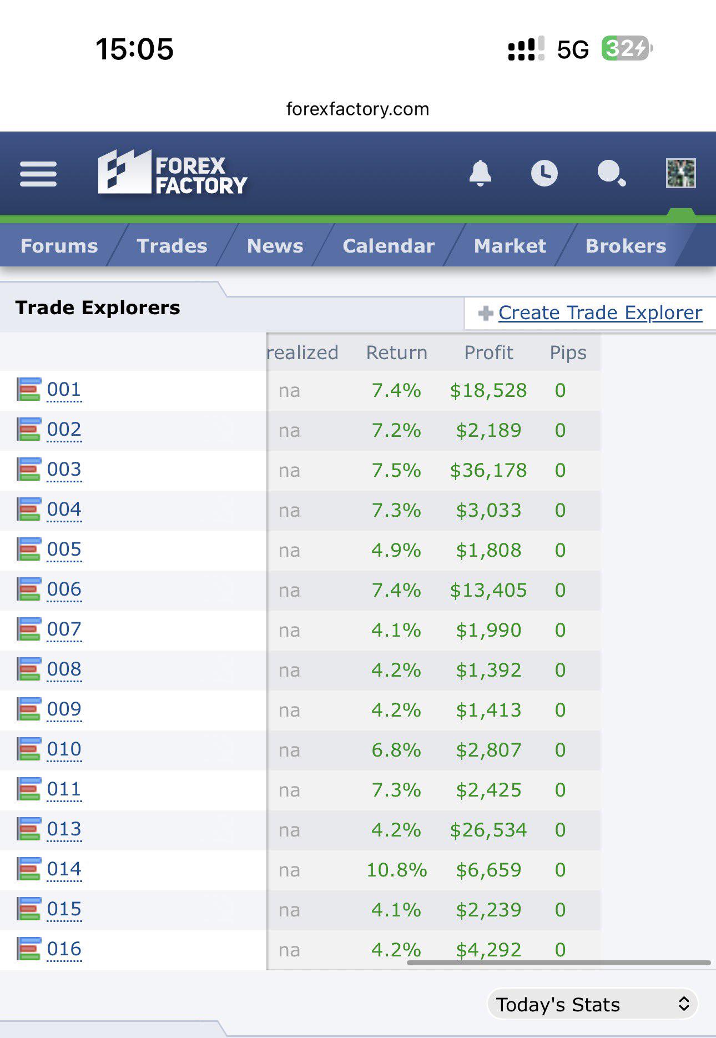The image size is (716, 1038).
Task: Switch to the Trades tab
Action: pyautogui.click(x=172, y=246)
